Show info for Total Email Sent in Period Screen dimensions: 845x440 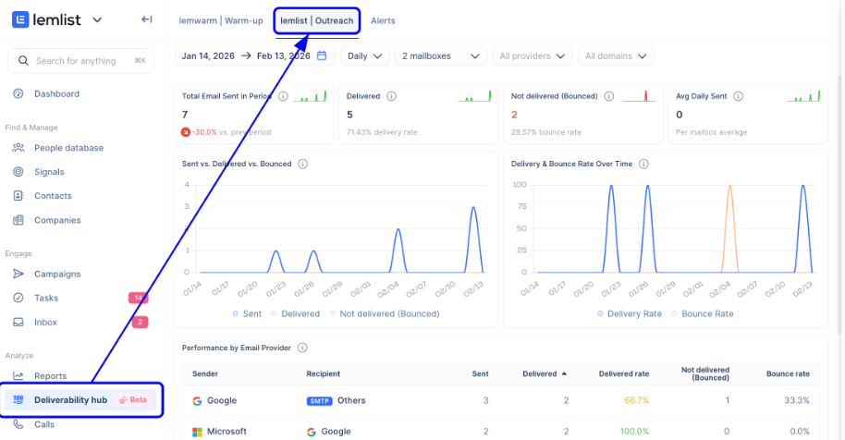point(283,96)
